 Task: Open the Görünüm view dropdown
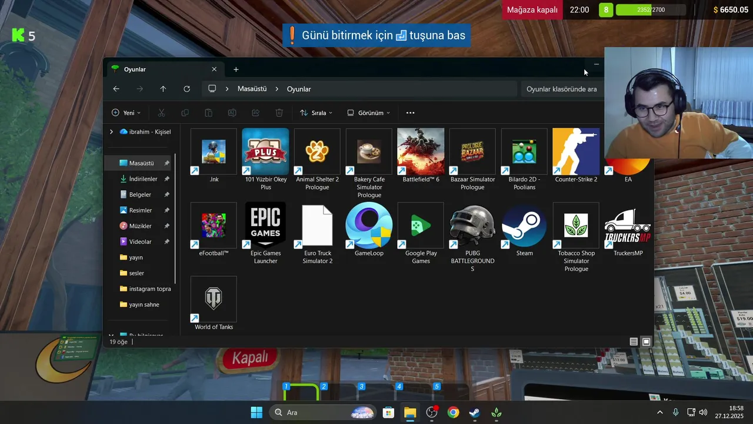pos(368,112)
